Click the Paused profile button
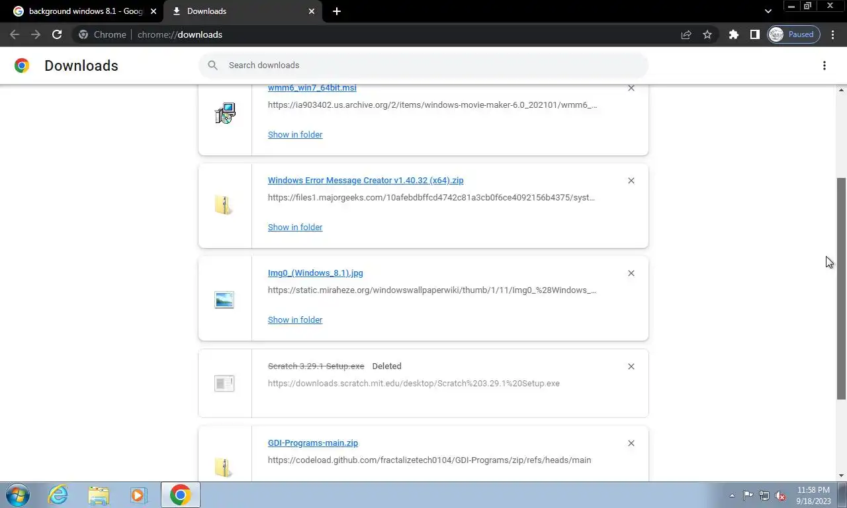Viewport: 847px width, 508px height. [793, 34]
